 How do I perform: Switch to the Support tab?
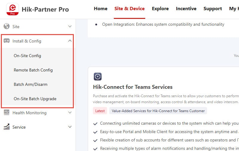click(x=213, y=9)
